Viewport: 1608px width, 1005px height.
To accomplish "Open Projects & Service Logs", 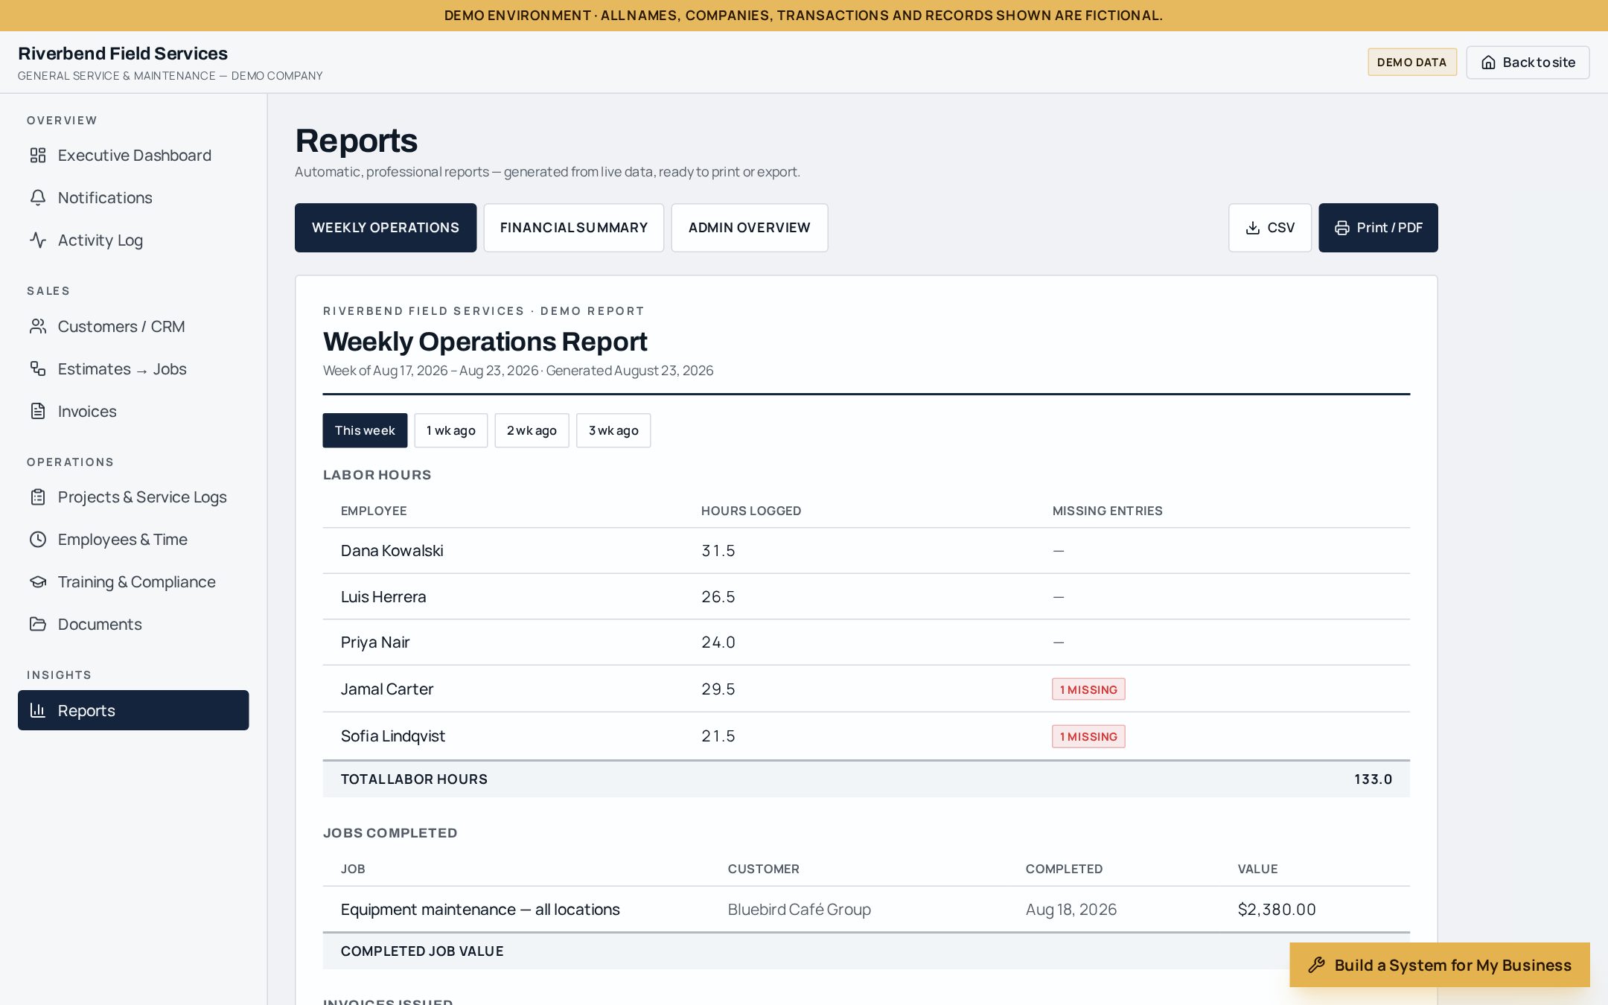I will [x=133, y=497].
